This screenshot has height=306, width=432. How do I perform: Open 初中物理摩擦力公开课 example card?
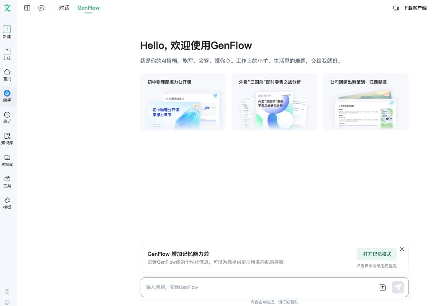click(183, 102)
